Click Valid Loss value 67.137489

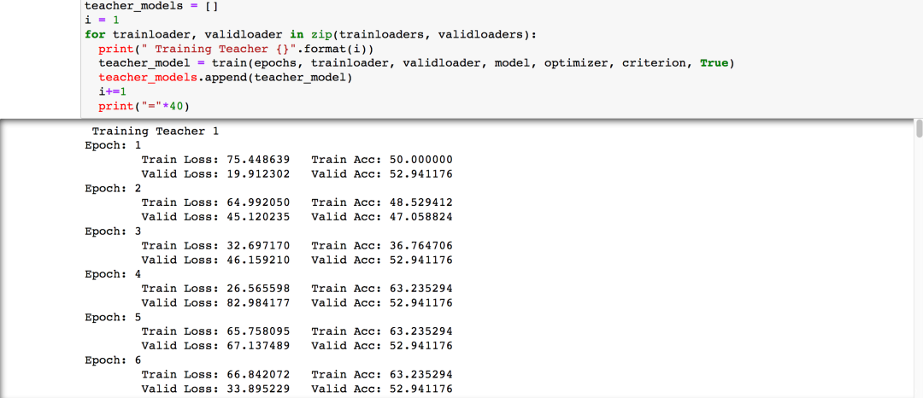[x=258, y=346]
